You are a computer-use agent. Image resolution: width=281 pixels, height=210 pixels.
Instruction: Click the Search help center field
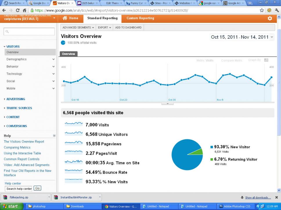pos(18,189)
